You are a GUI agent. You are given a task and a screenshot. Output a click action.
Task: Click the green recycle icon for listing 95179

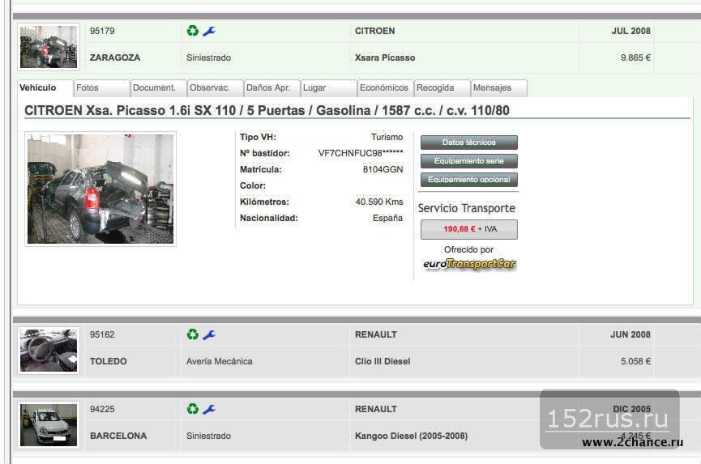[x=193, y=31]
